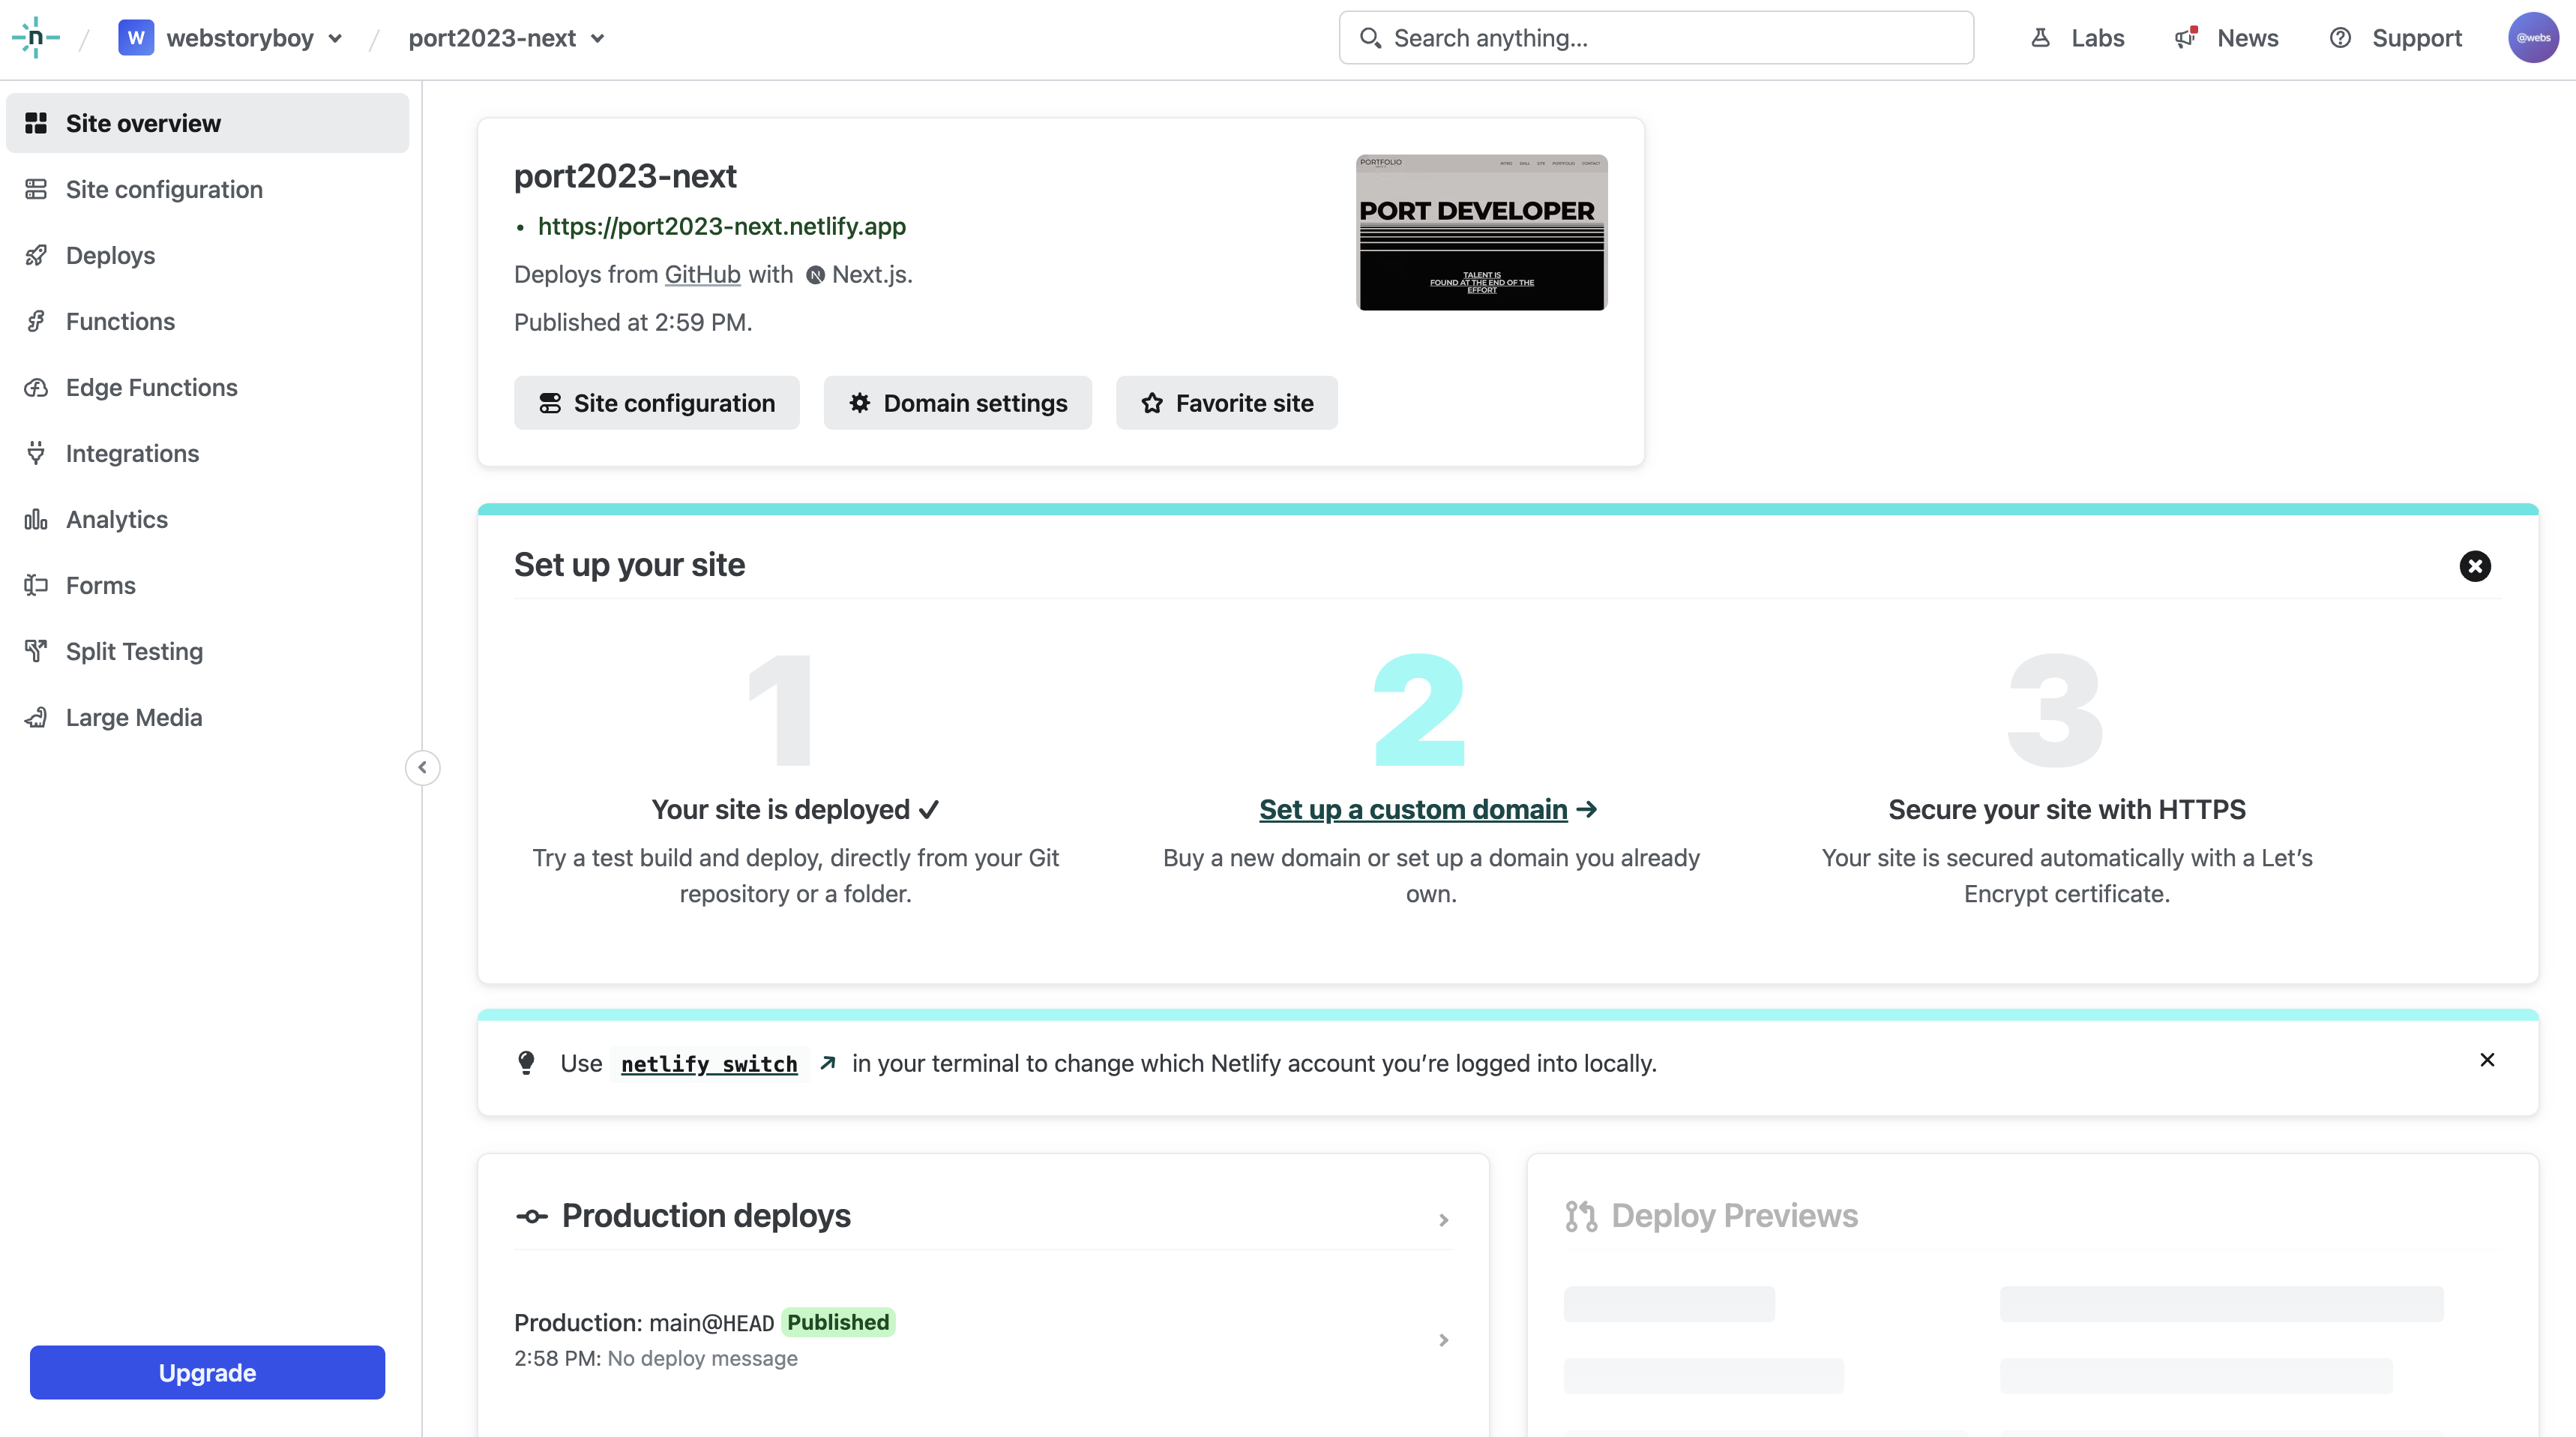The image size is (2576, 1437).
Task: Select Large Media from sidebar
Action: point(134,718)
